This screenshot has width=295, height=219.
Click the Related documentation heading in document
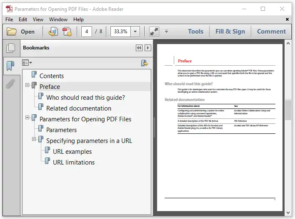coord(185,100)
